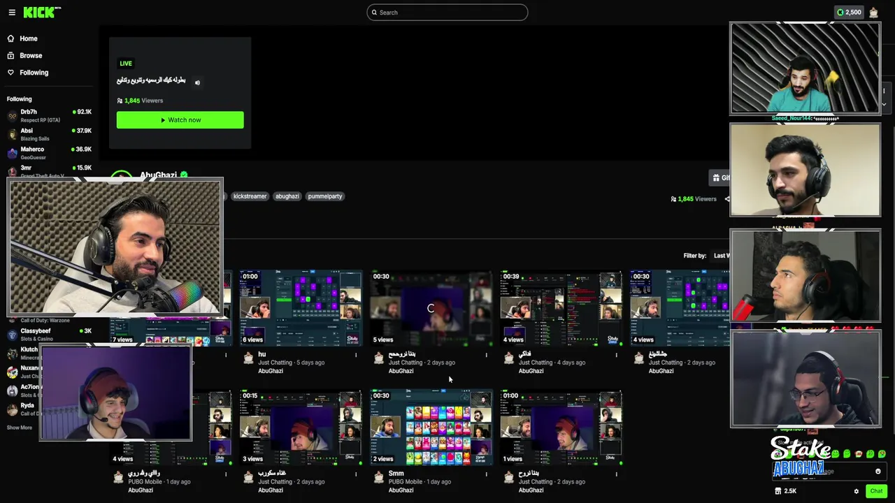This screenshot has height=503, width=895.
Task: Open options menu for Smm clip
Action: point(486,474)
